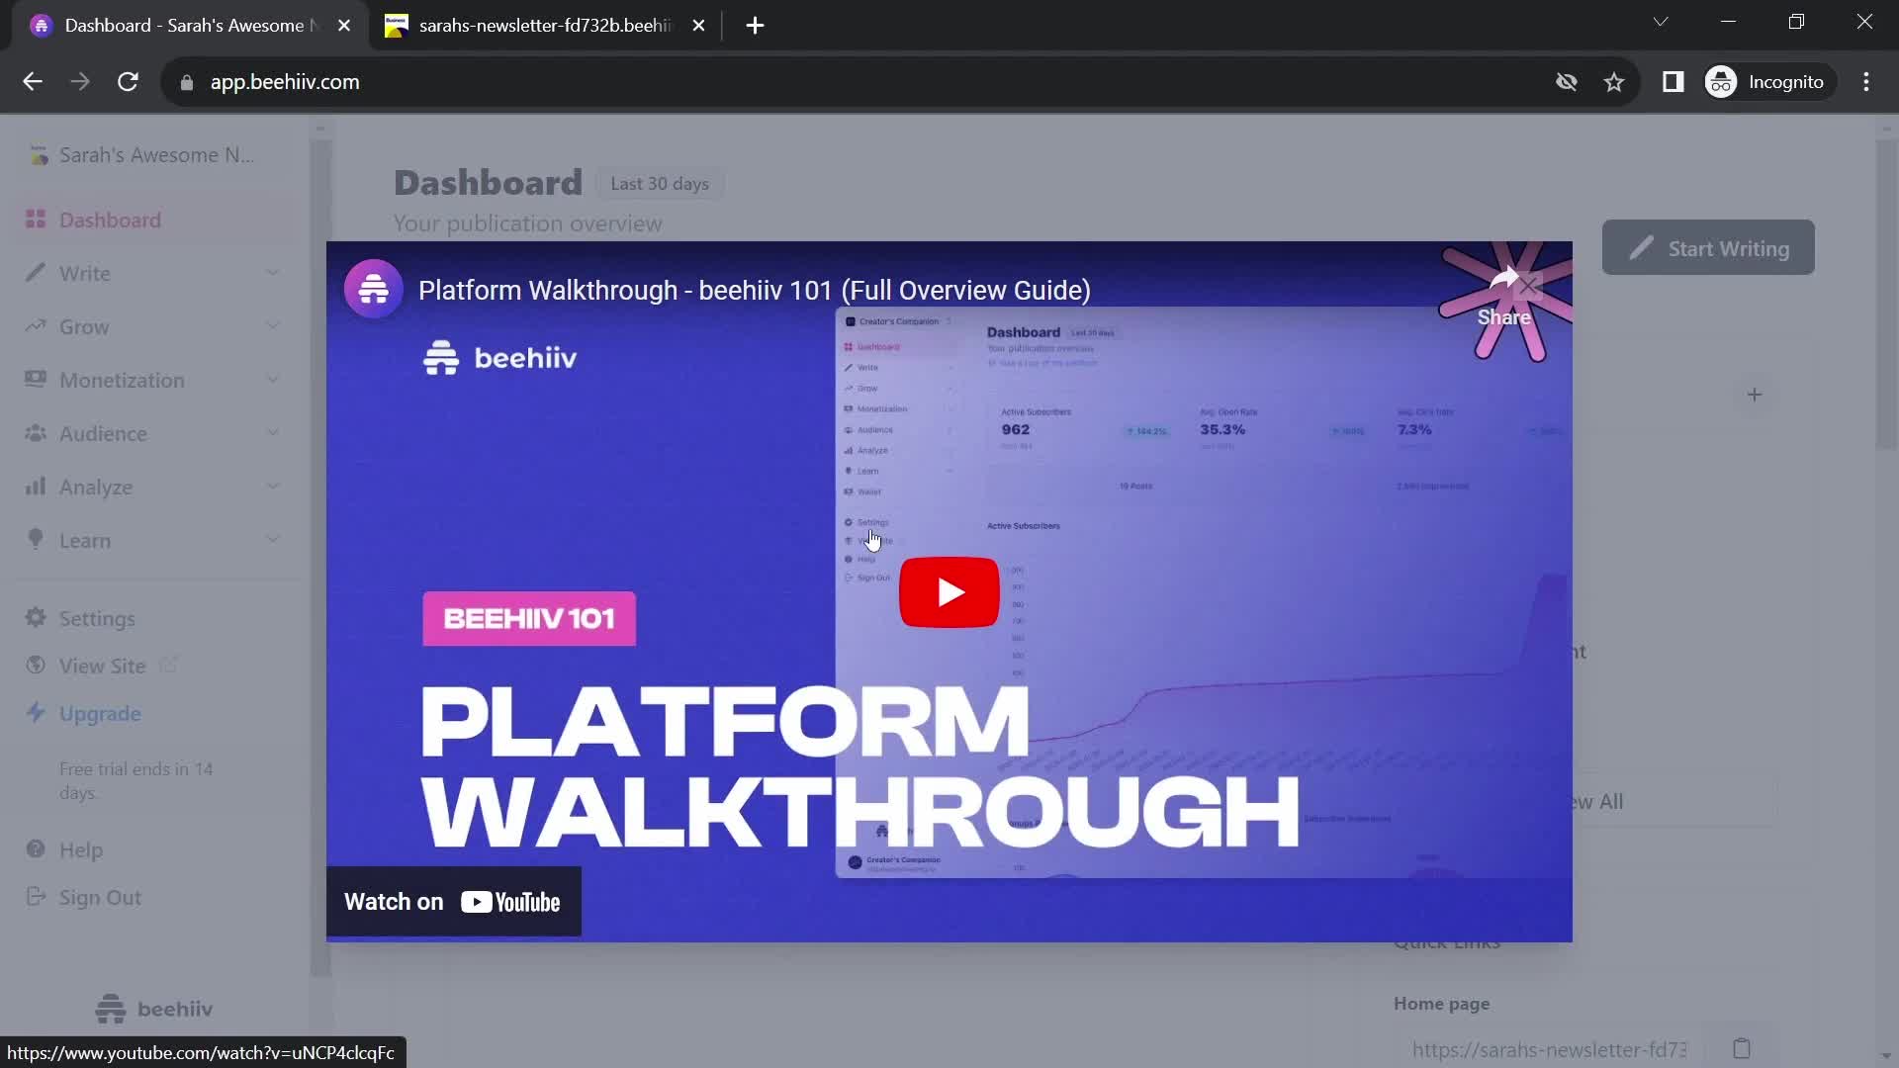Click the Audience section icon
Screen dimensions: 1899x1068
pyautogui.click(x=36, y=433)
